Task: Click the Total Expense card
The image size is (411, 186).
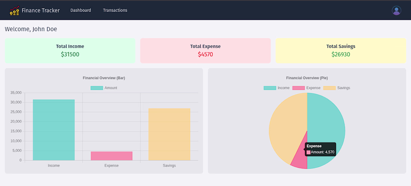Action: [x=205, y=51]
